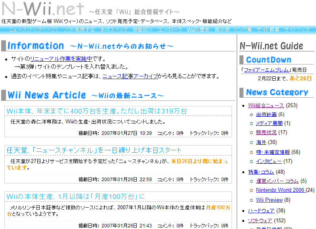Click the Wii News Article section heading
The width and height of the screenshot is (316, 229).
click(47, 95)
